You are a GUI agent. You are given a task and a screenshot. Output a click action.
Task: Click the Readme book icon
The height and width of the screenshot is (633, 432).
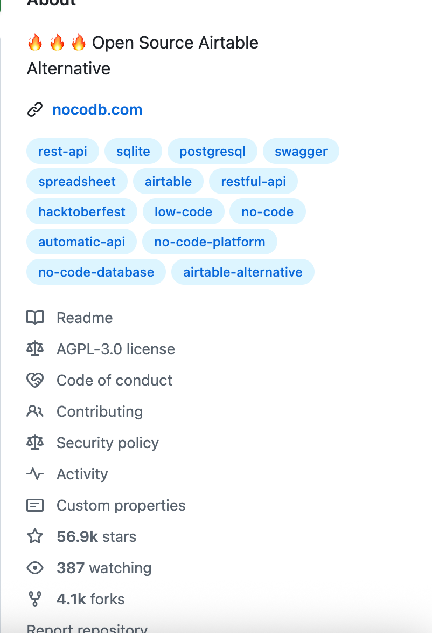click(35, 318)
